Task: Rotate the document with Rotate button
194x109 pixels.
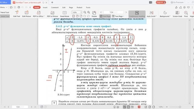Action: tap(94, 14)
